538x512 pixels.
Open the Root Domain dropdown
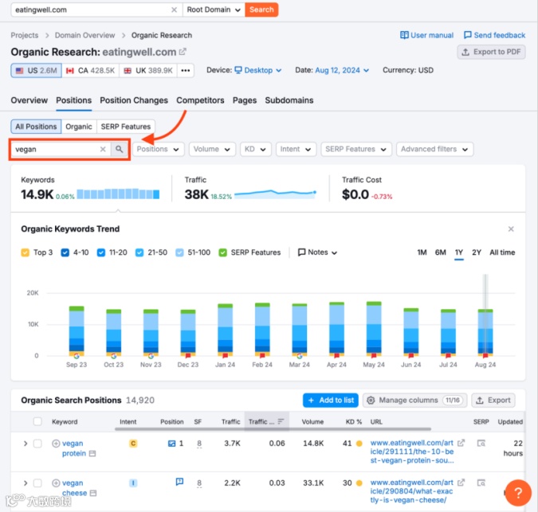(x=214, y=10)
